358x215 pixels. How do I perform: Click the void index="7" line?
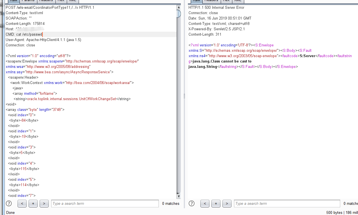pos(22,195)
